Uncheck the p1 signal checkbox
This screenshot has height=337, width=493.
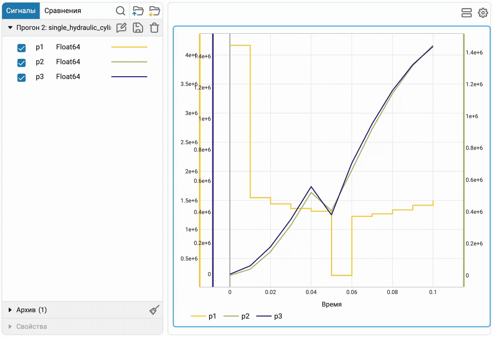pos(22,48)
